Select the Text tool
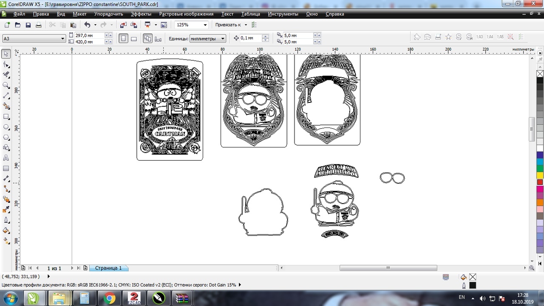Image resolution: width=544 pixels, height=306 pixels. coord(6,158)
